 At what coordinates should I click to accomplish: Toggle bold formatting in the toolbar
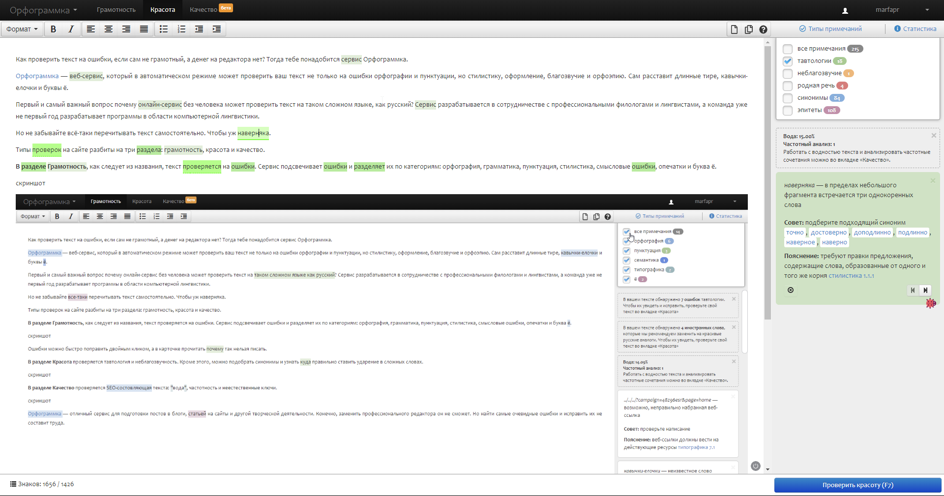tap(54, 29)
